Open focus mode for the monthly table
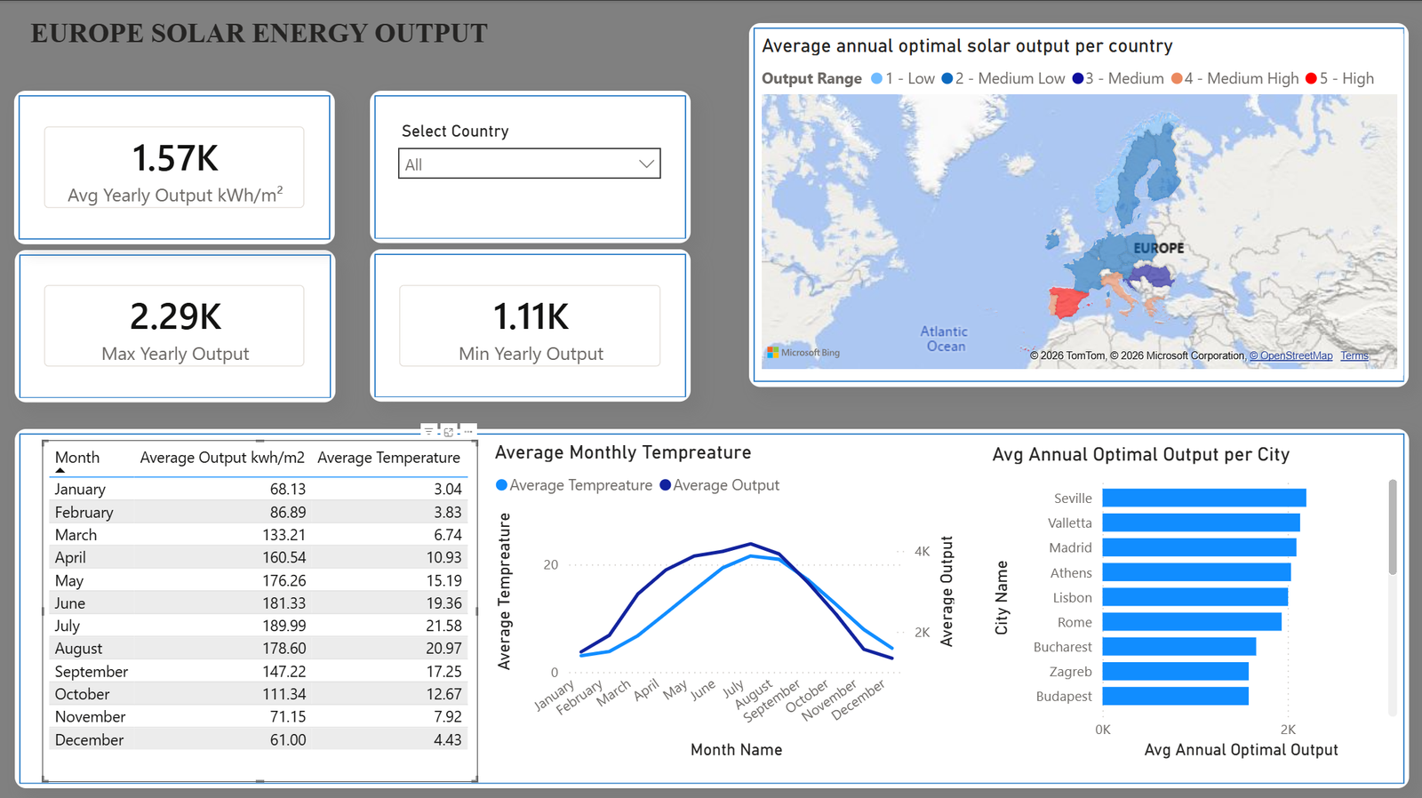This screenshot has height=798, width=1422. pyautogui.click(x=449, y=432)
